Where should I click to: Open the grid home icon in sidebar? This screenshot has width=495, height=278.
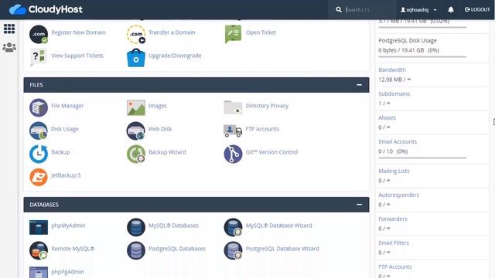9,29
